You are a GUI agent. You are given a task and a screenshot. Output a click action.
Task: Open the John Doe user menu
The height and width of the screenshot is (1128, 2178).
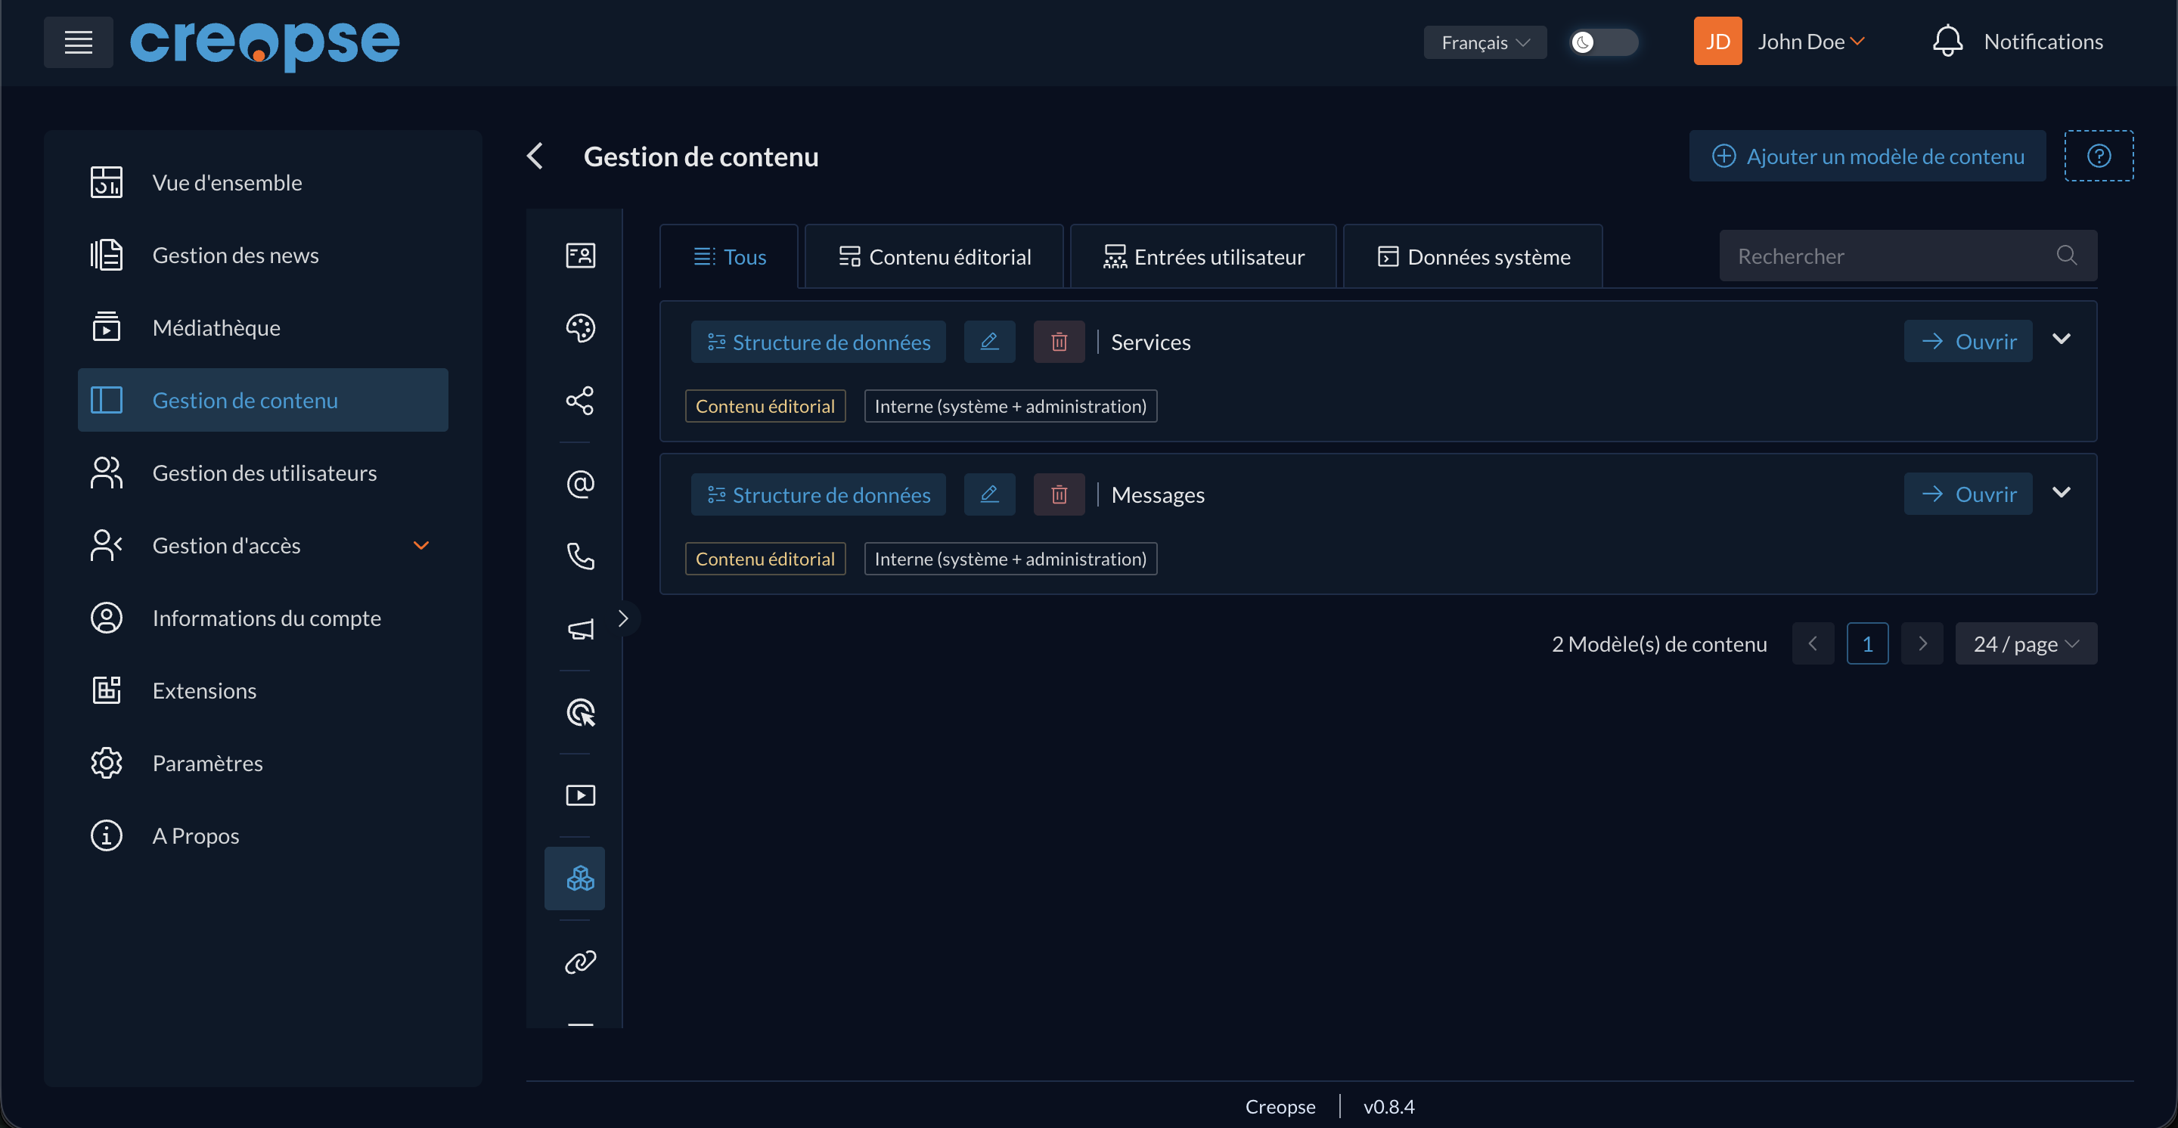(1811, 42)
